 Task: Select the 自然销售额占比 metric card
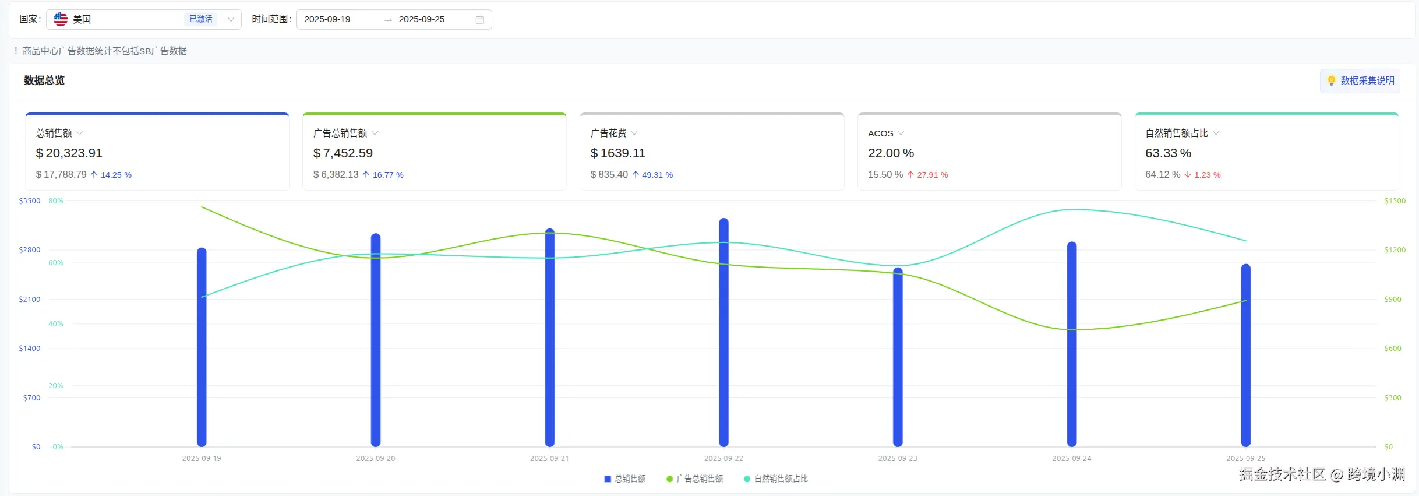[1266, 152]
